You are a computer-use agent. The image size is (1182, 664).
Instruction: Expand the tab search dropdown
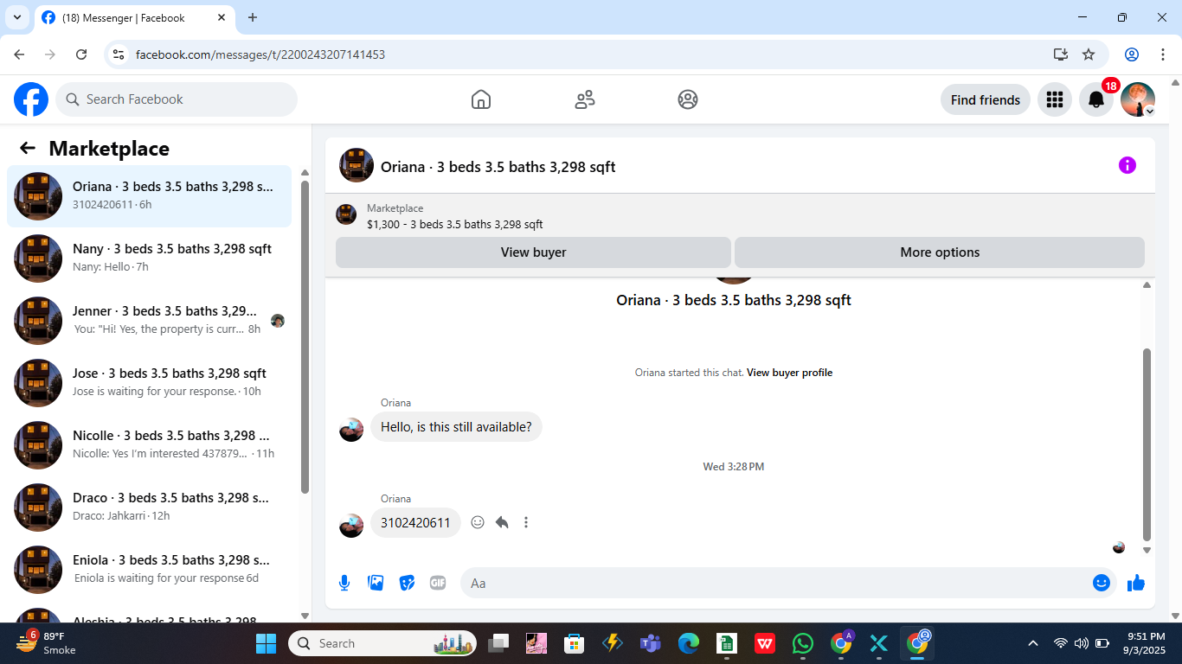click(x=16, y=17)
